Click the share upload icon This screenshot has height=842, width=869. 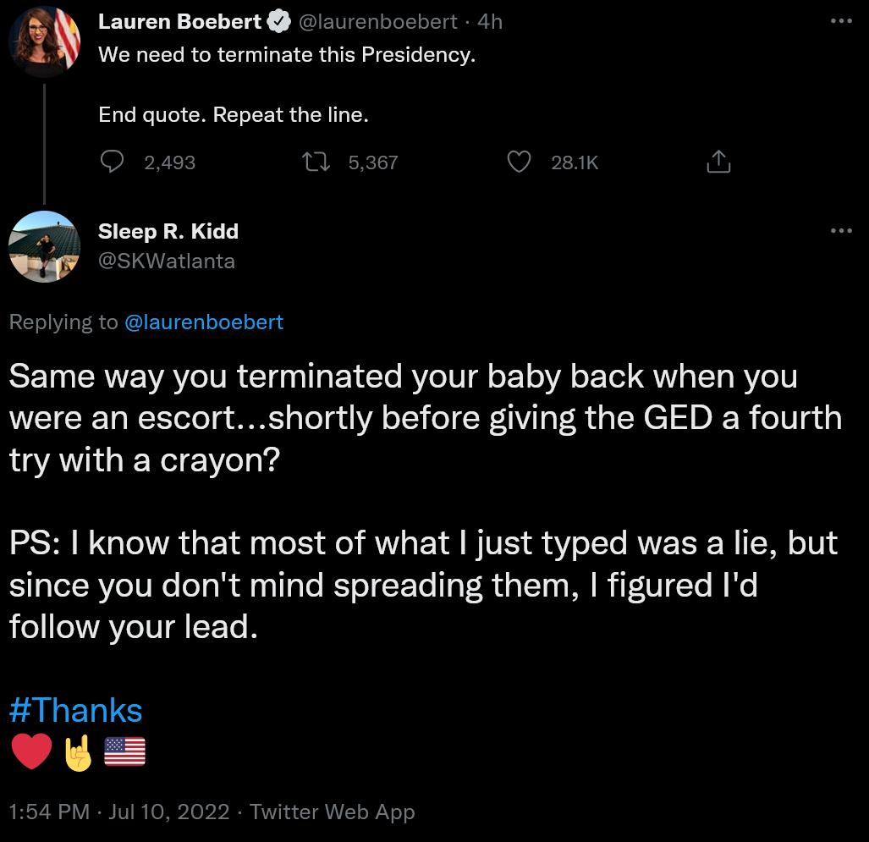pos(718,162)
